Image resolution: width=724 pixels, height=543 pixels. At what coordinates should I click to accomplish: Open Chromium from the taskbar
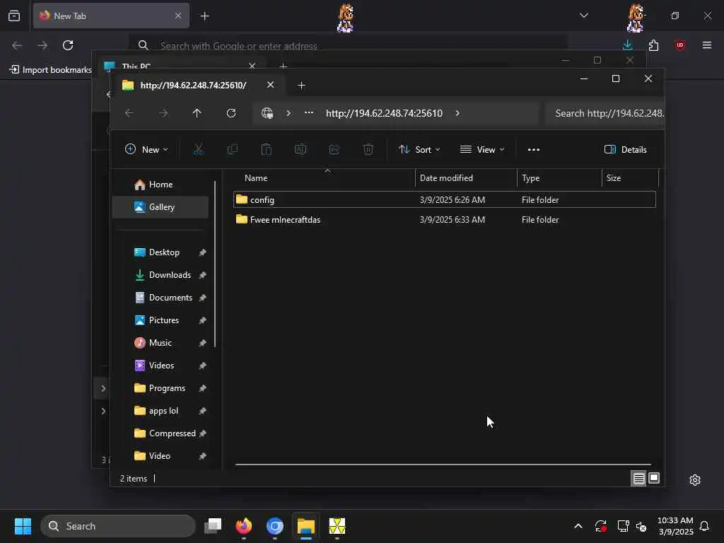[x=275, y=526]
